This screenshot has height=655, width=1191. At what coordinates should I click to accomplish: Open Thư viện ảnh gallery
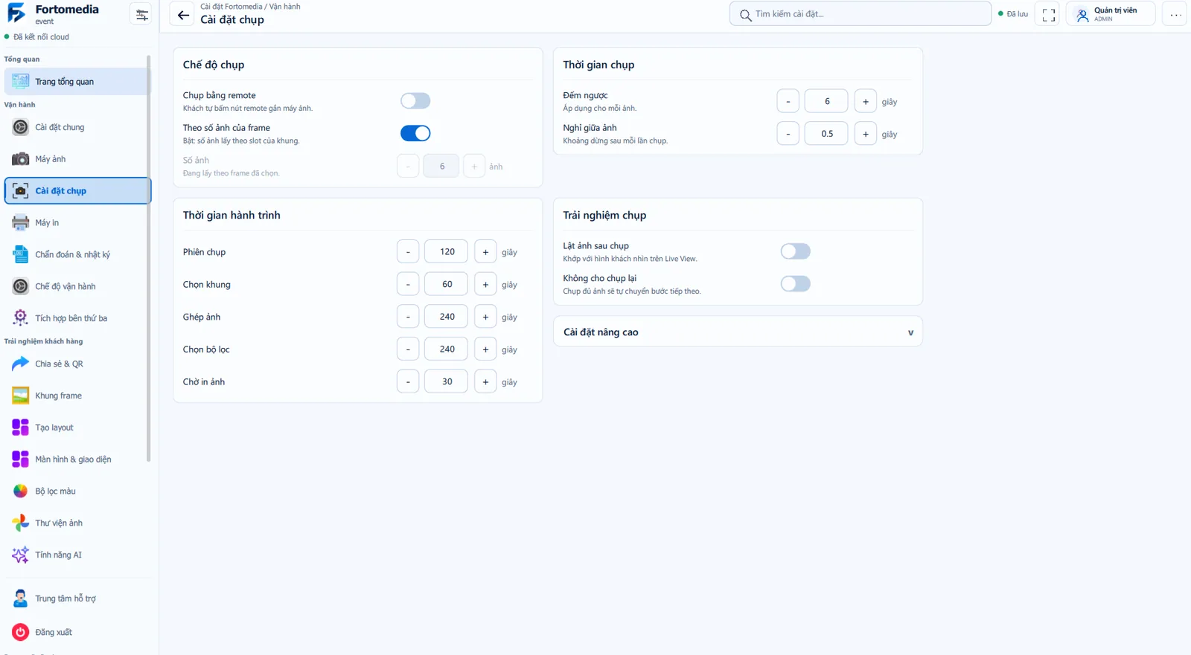pyautogui.click(x=77, y=523)
